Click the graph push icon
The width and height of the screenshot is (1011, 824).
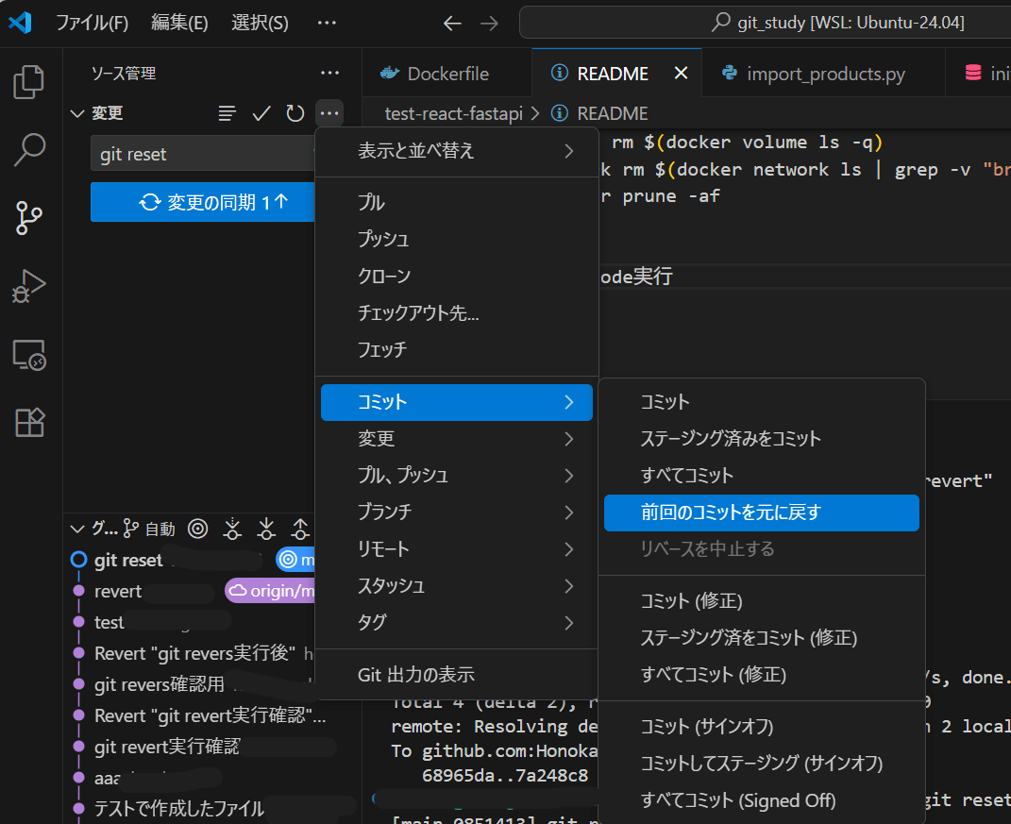(x=300, y=529)
